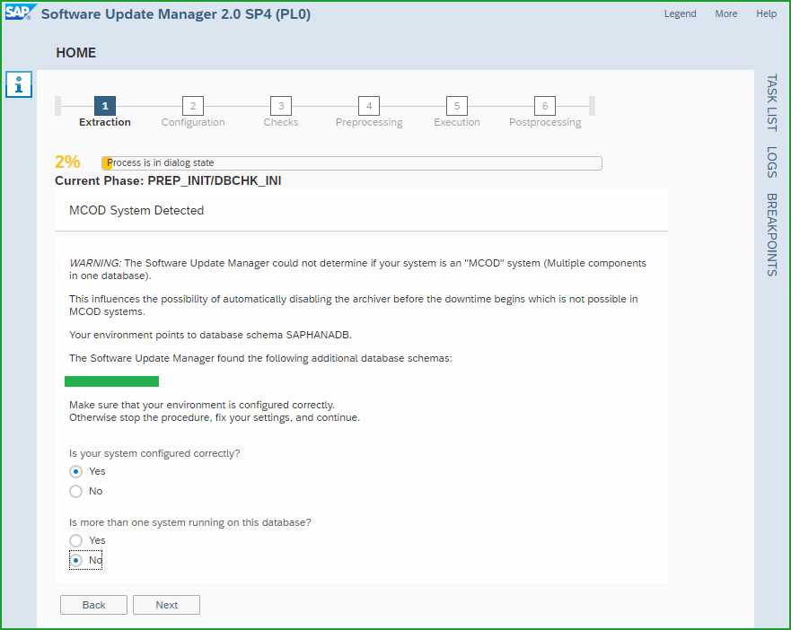This screenshot has height=630, width=791.
Task: Select roadmap step 2 Configuration
Action: [x=193, y=106]
